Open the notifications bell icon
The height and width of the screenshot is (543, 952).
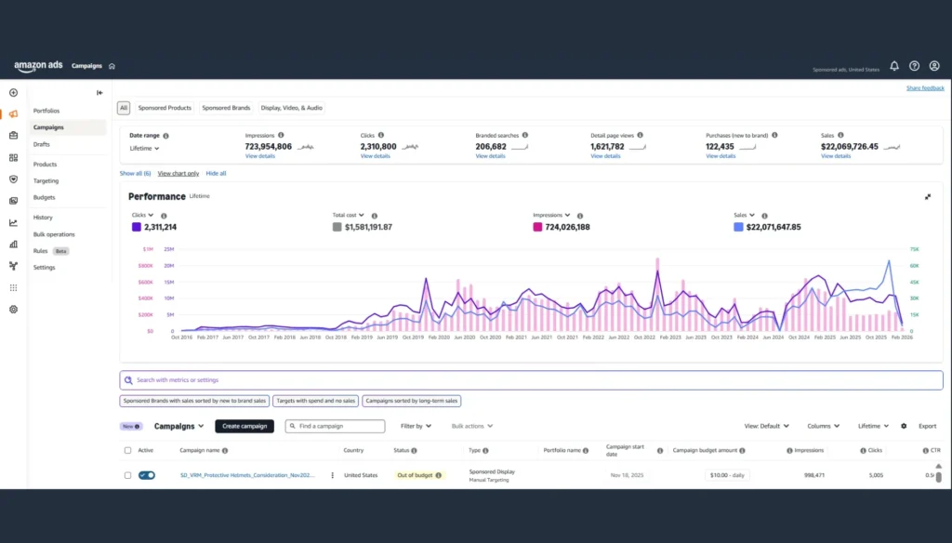point(894,66)
